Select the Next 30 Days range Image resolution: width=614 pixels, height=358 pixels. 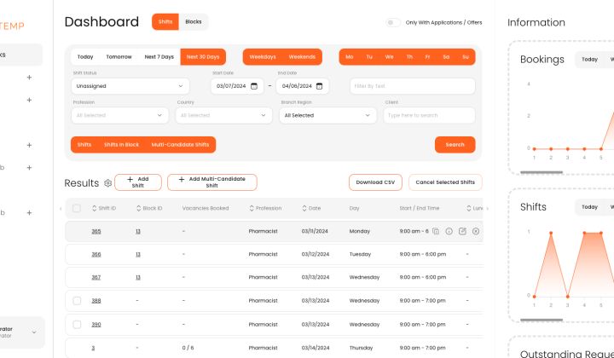[x=203, y=57]
